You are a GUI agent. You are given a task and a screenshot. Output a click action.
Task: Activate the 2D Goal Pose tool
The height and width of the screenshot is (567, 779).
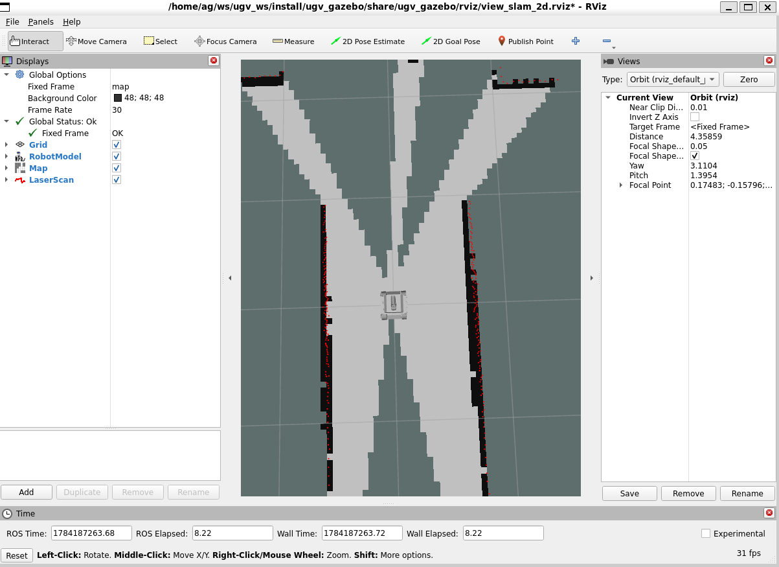click(451, 41)
